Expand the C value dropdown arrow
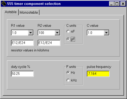 107,33
